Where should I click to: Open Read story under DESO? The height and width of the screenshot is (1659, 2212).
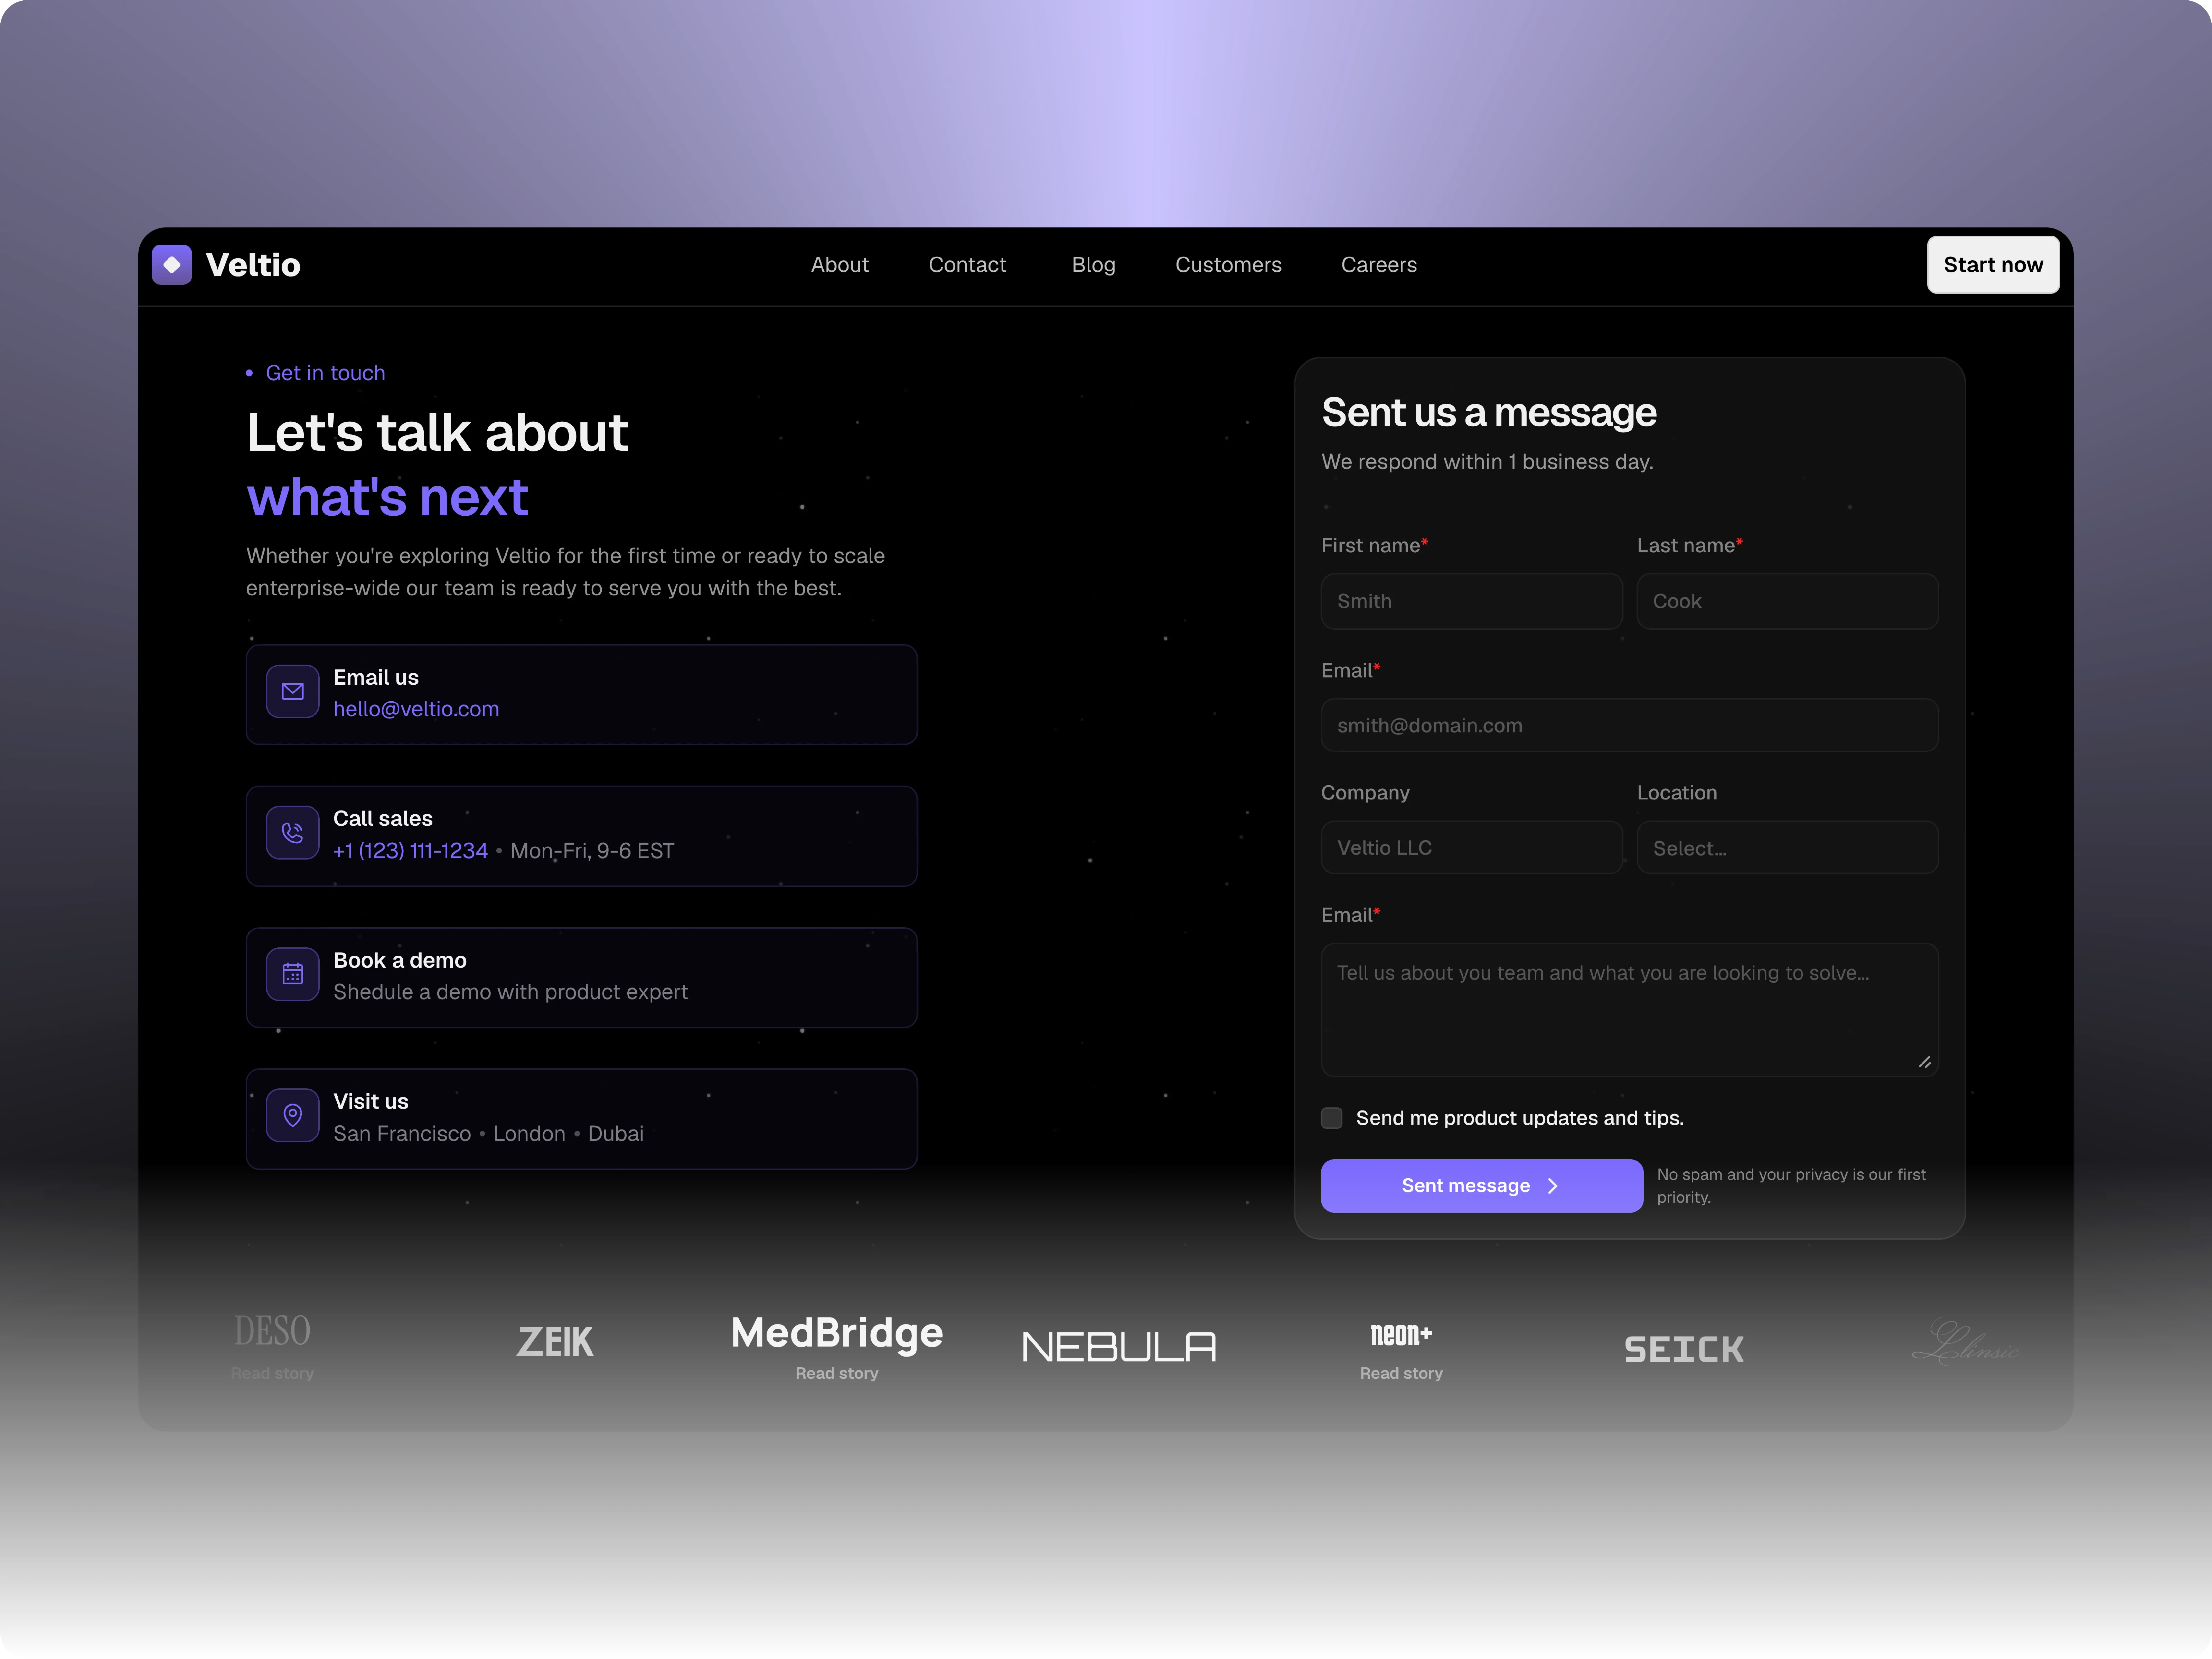[272, 1374]
